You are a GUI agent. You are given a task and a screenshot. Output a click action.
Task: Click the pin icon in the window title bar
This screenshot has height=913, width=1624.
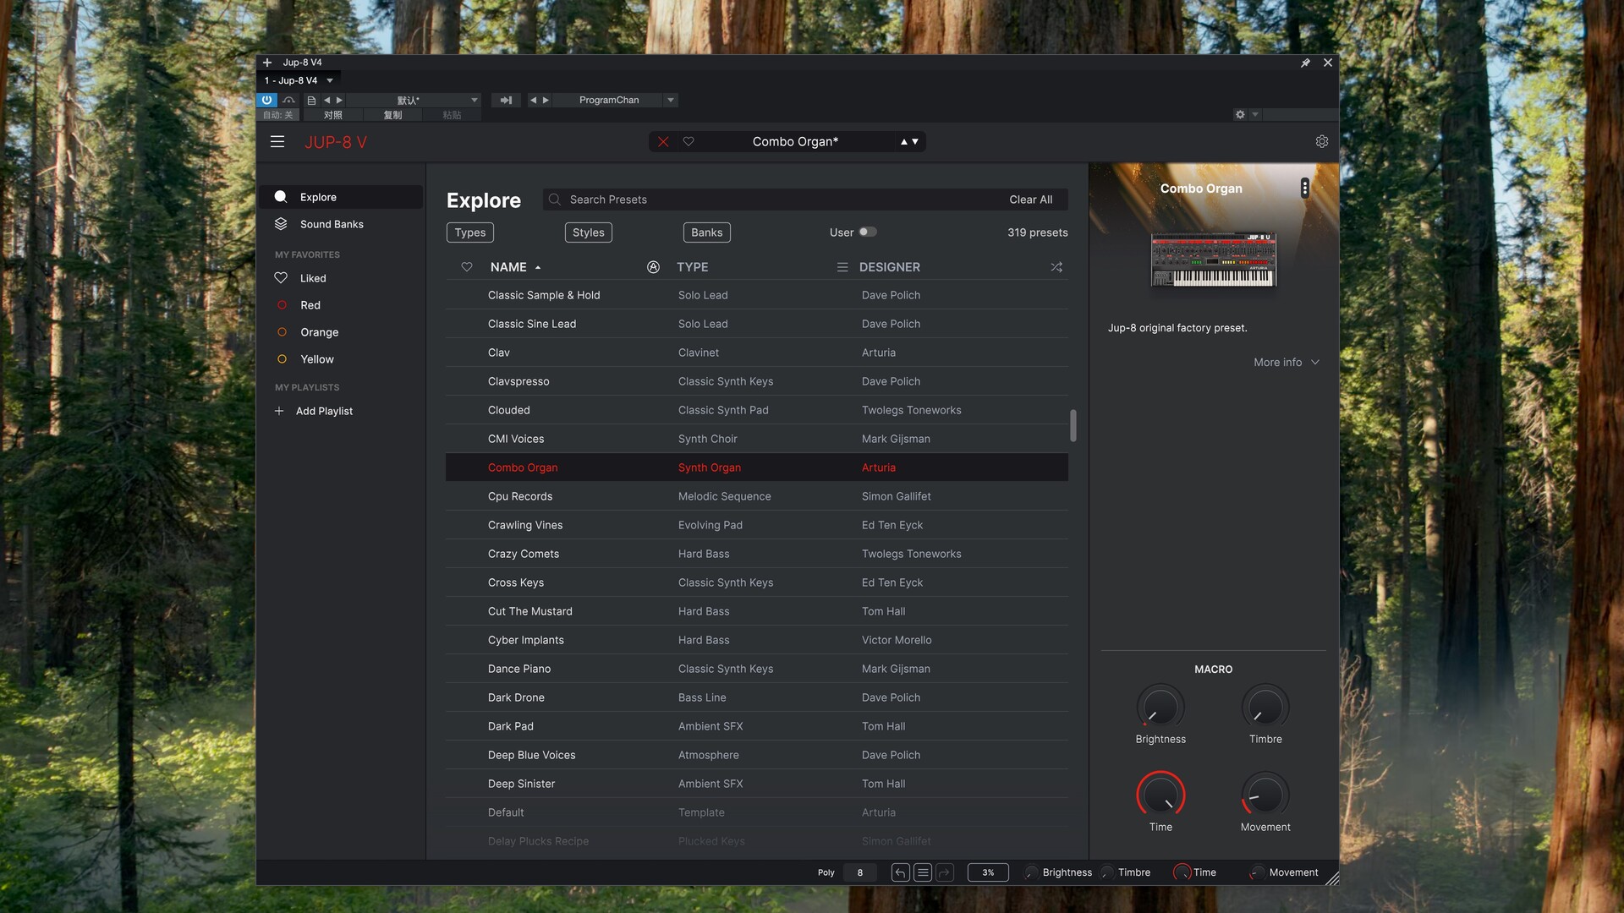click(1305, 63)
